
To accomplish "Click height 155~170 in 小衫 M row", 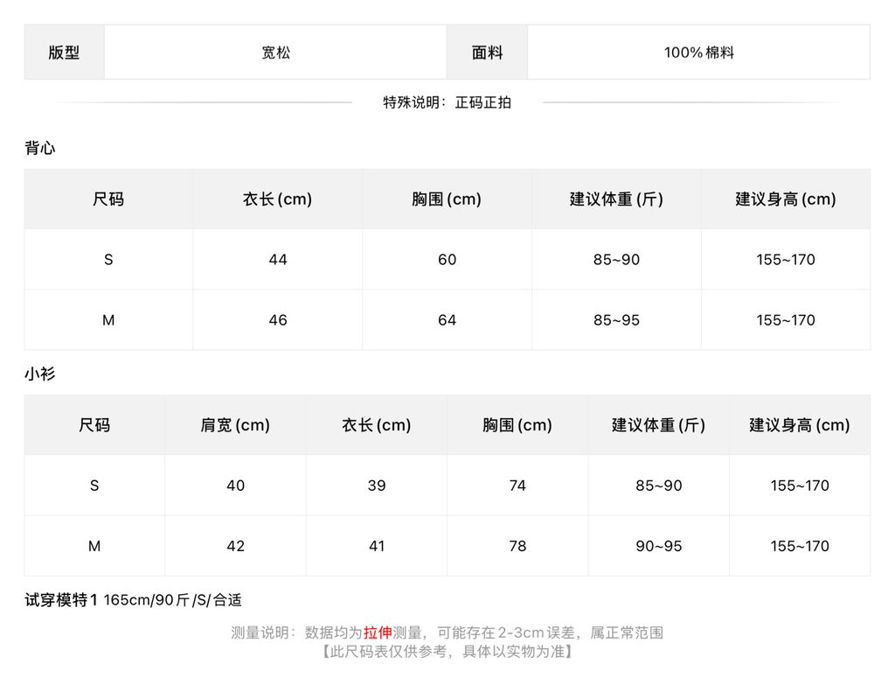I will 800,546.
